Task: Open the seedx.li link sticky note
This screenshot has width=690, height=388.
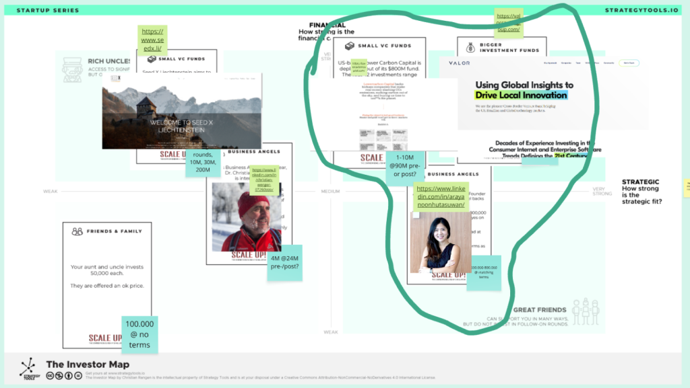Action: point(152,40)
